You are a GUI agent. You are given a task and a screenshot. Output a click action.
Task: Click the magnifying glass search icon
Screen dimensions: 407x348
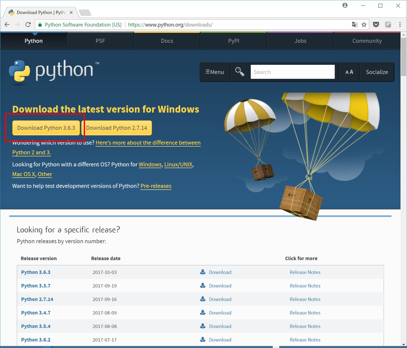(240, 72)
